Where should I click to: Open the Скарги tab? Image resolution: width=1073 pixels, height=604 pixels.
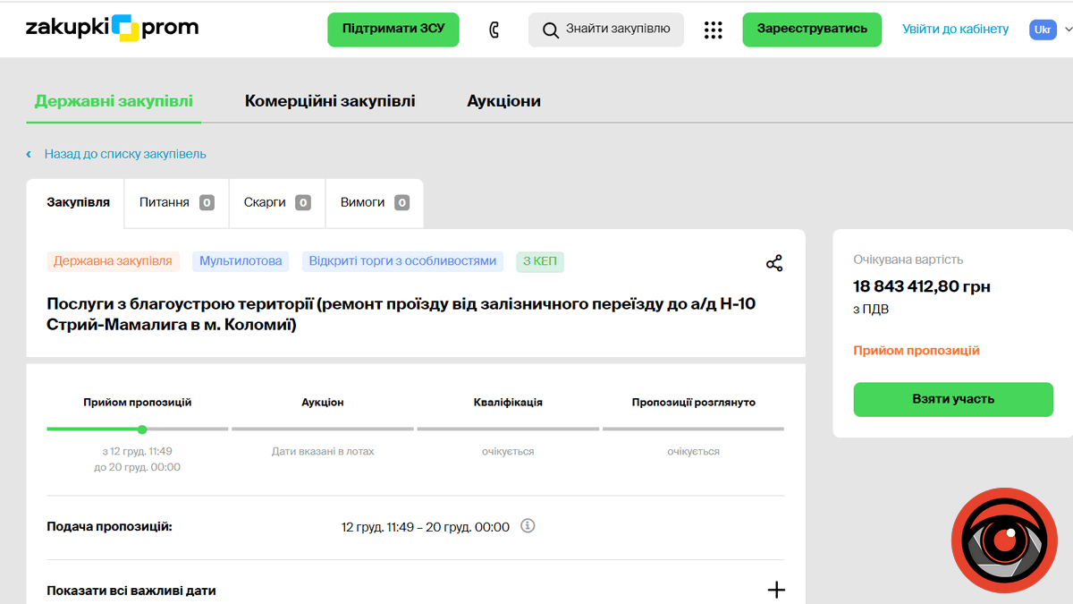tap(276, 202)
